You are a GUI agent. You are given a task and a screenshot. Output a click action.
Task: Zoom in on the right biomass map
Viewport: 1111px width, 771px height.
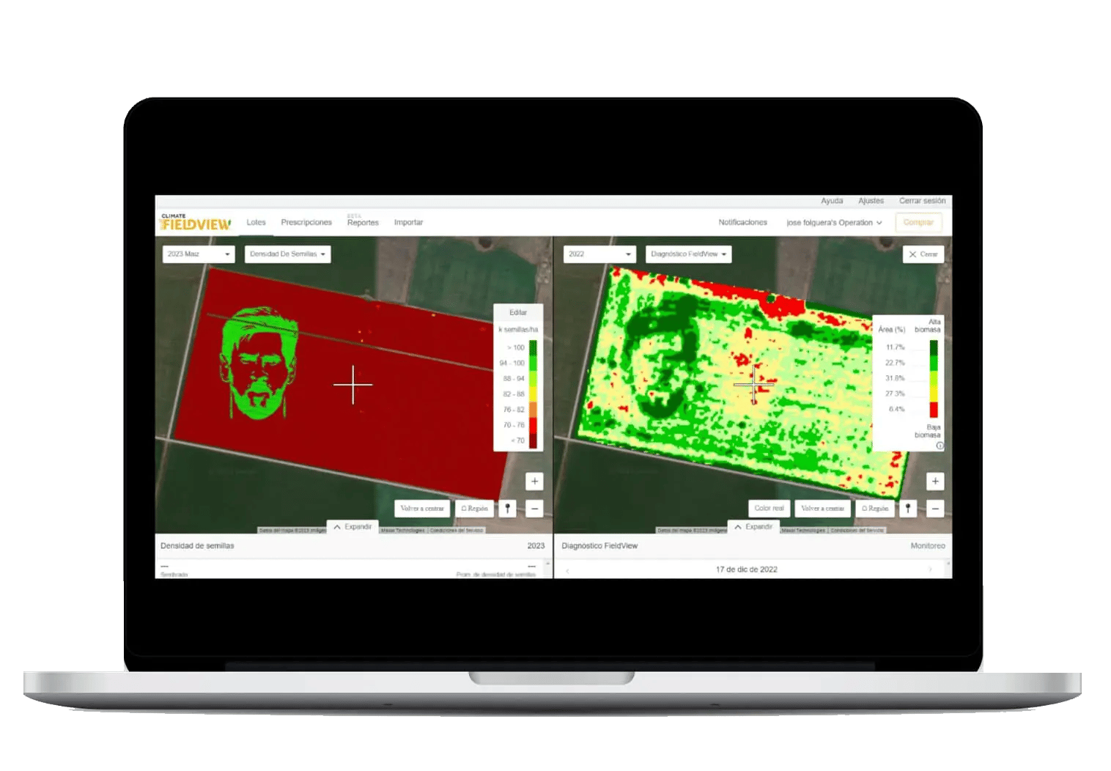935,482
